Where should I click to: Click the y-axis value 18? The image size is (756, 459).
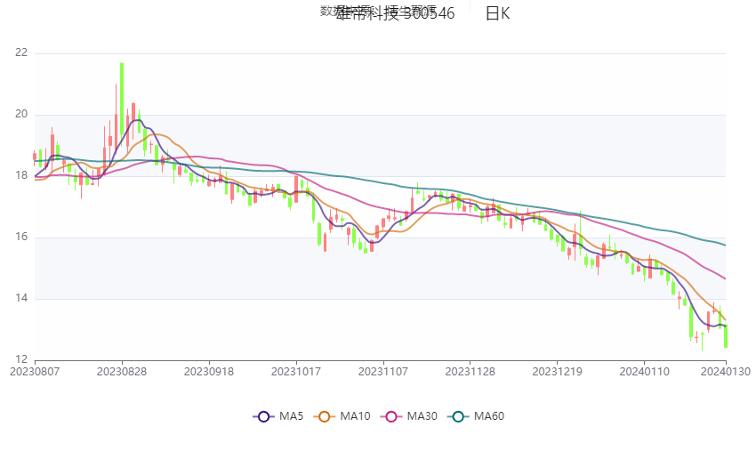pos(21,176)
